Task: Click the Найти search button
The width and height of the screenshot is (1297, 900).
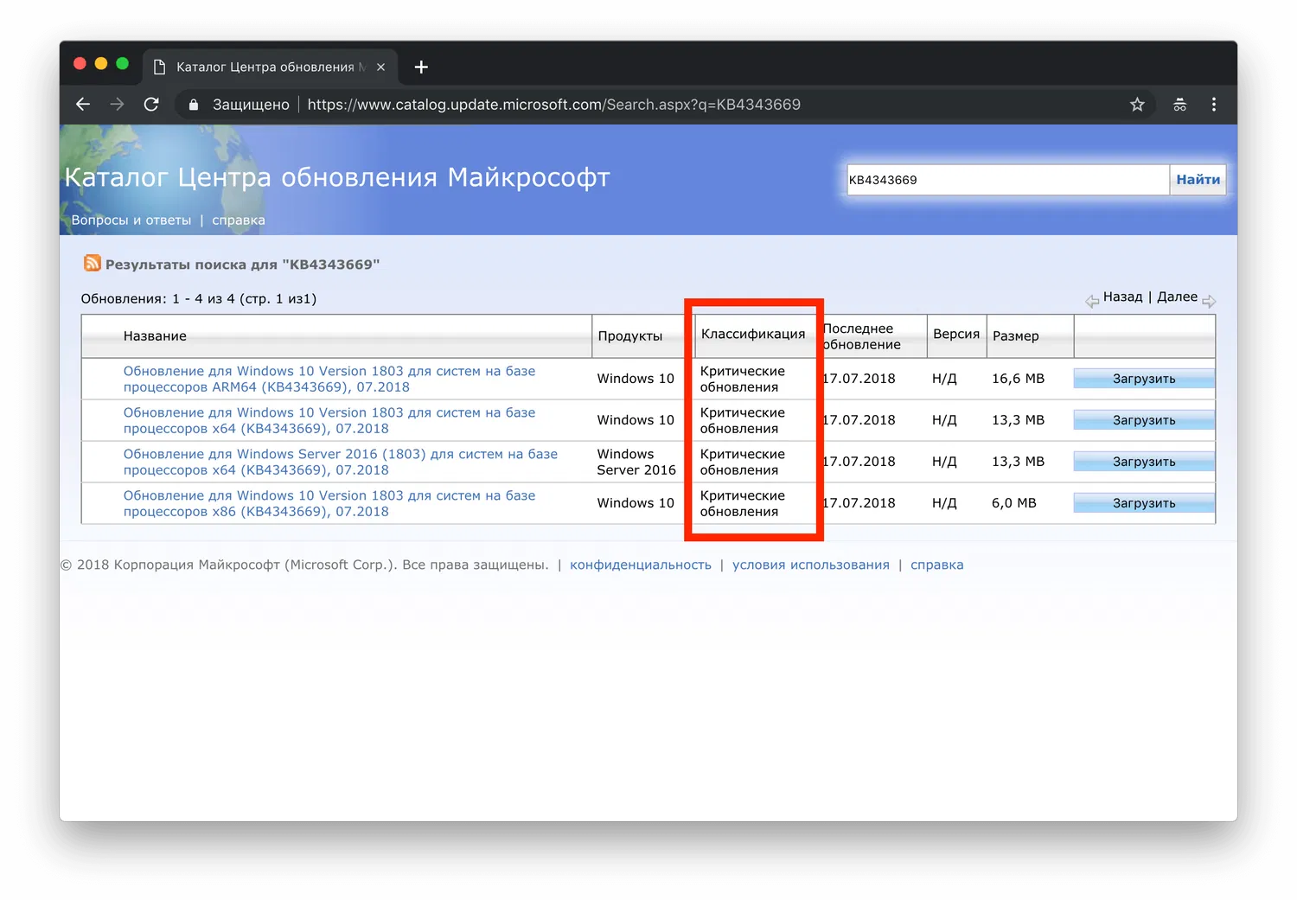Action: [x=1198, y=180]
